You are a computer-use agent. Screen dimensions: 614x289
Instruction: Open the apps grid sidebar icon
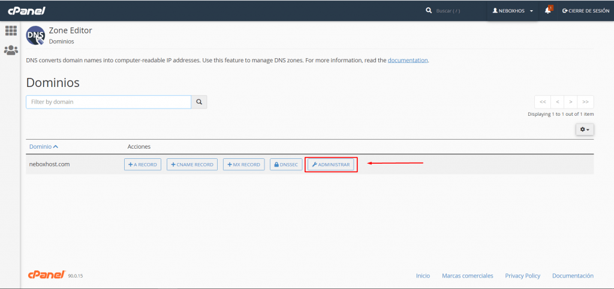[11, 31]
